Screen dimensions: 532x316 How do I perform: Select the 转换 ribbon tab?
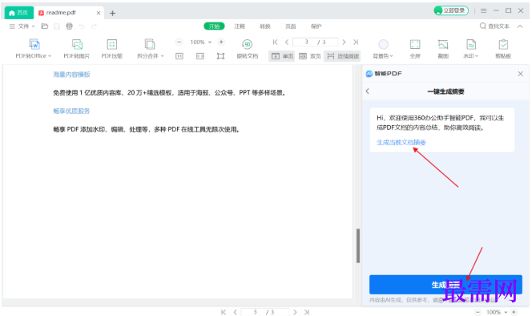(x=265, y=26)
